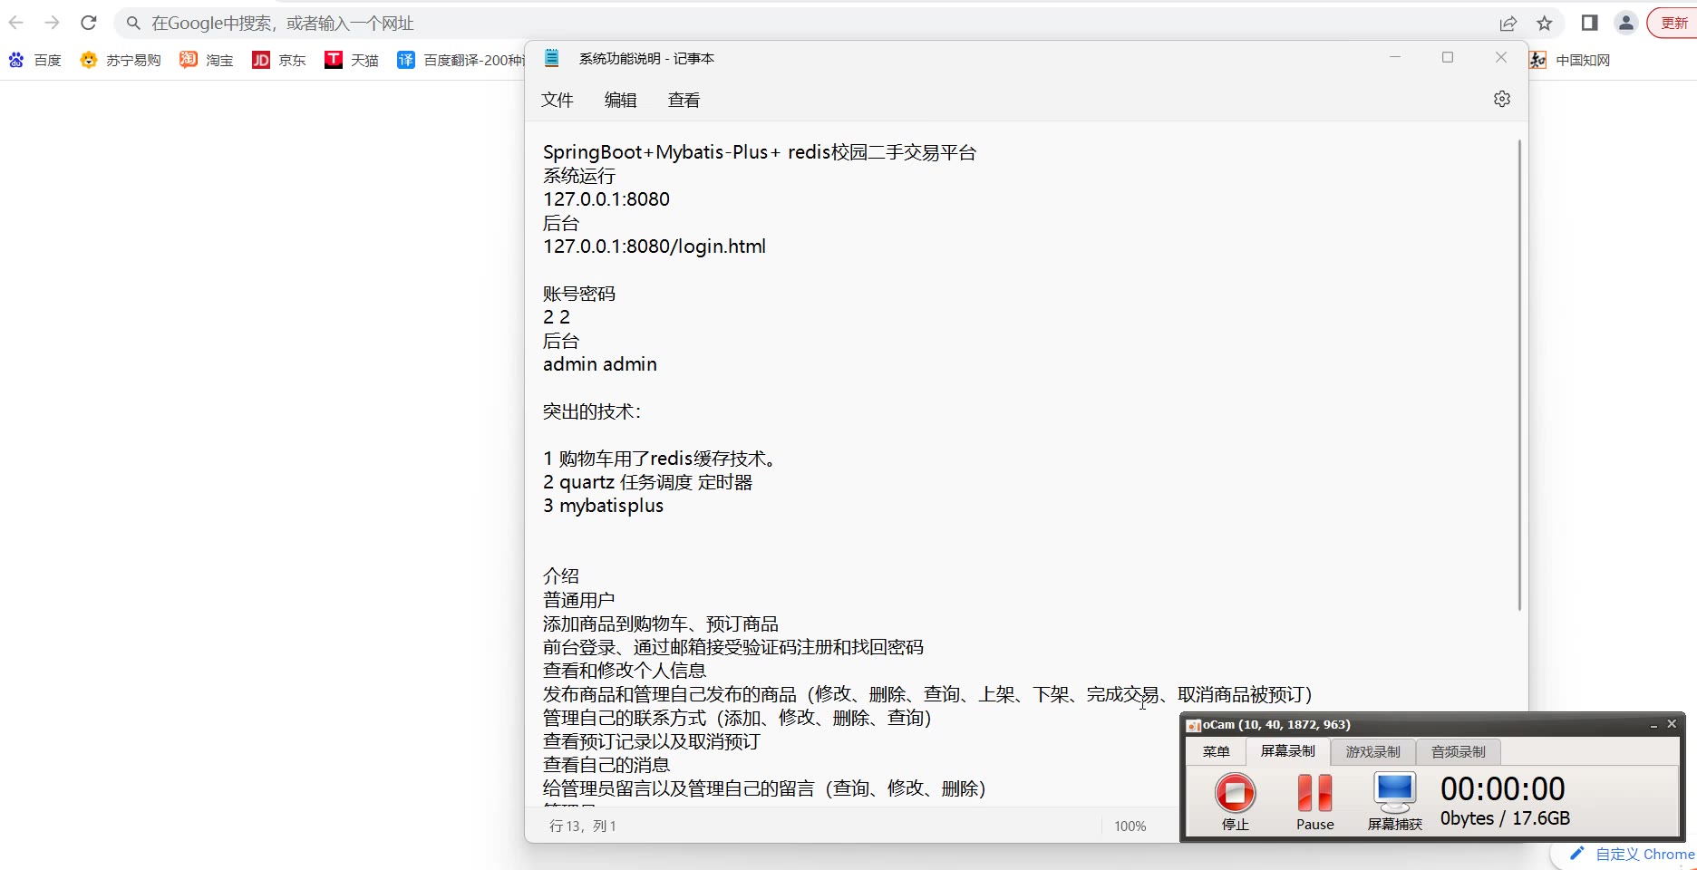Click the red 更新 update button
1697x870 pixels.
[x=1673, y=23]
